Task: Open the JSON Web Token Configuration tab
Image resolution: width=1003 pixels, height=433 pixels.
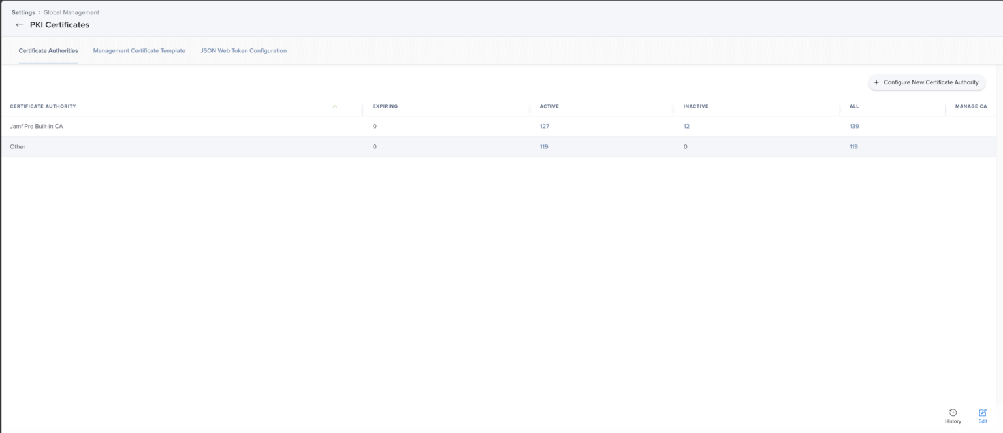Action: click(244, 50)
